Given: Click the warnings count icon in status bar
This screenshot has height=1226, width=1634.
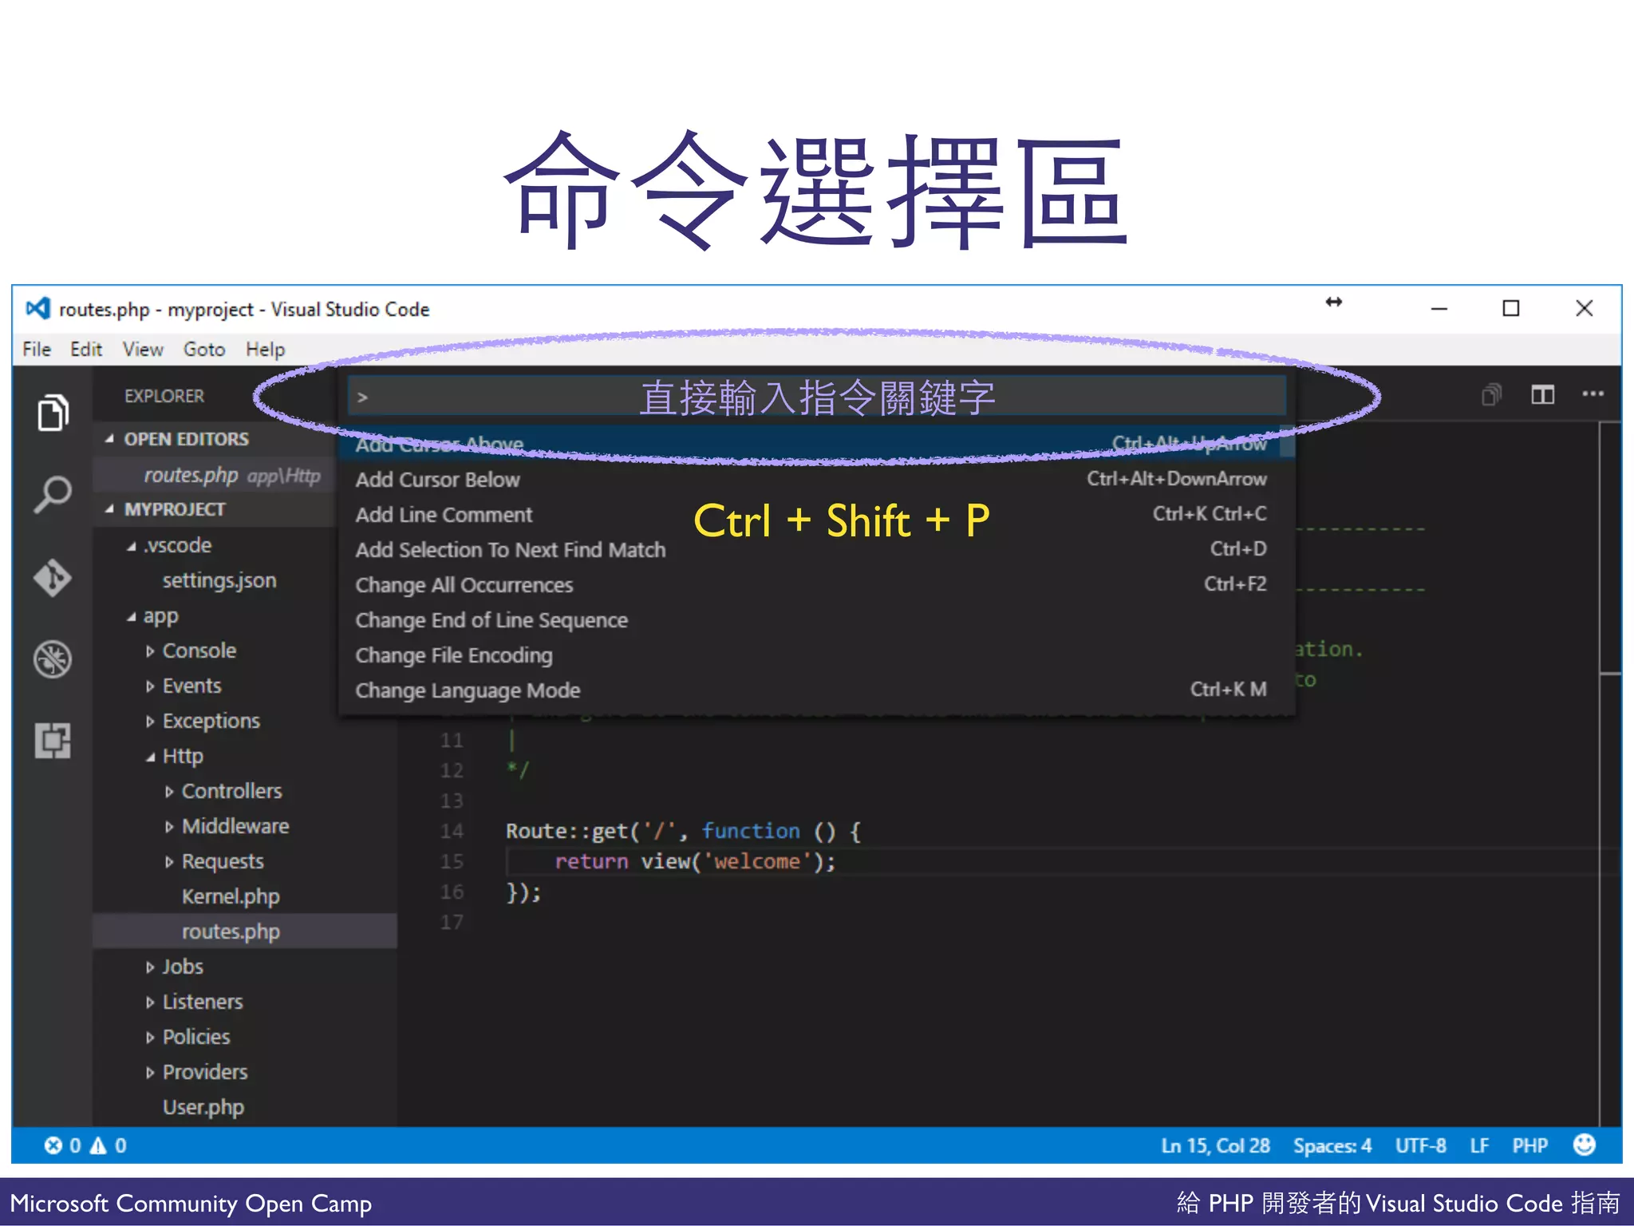Looking at the screenshot, I should click(98, 1145).
